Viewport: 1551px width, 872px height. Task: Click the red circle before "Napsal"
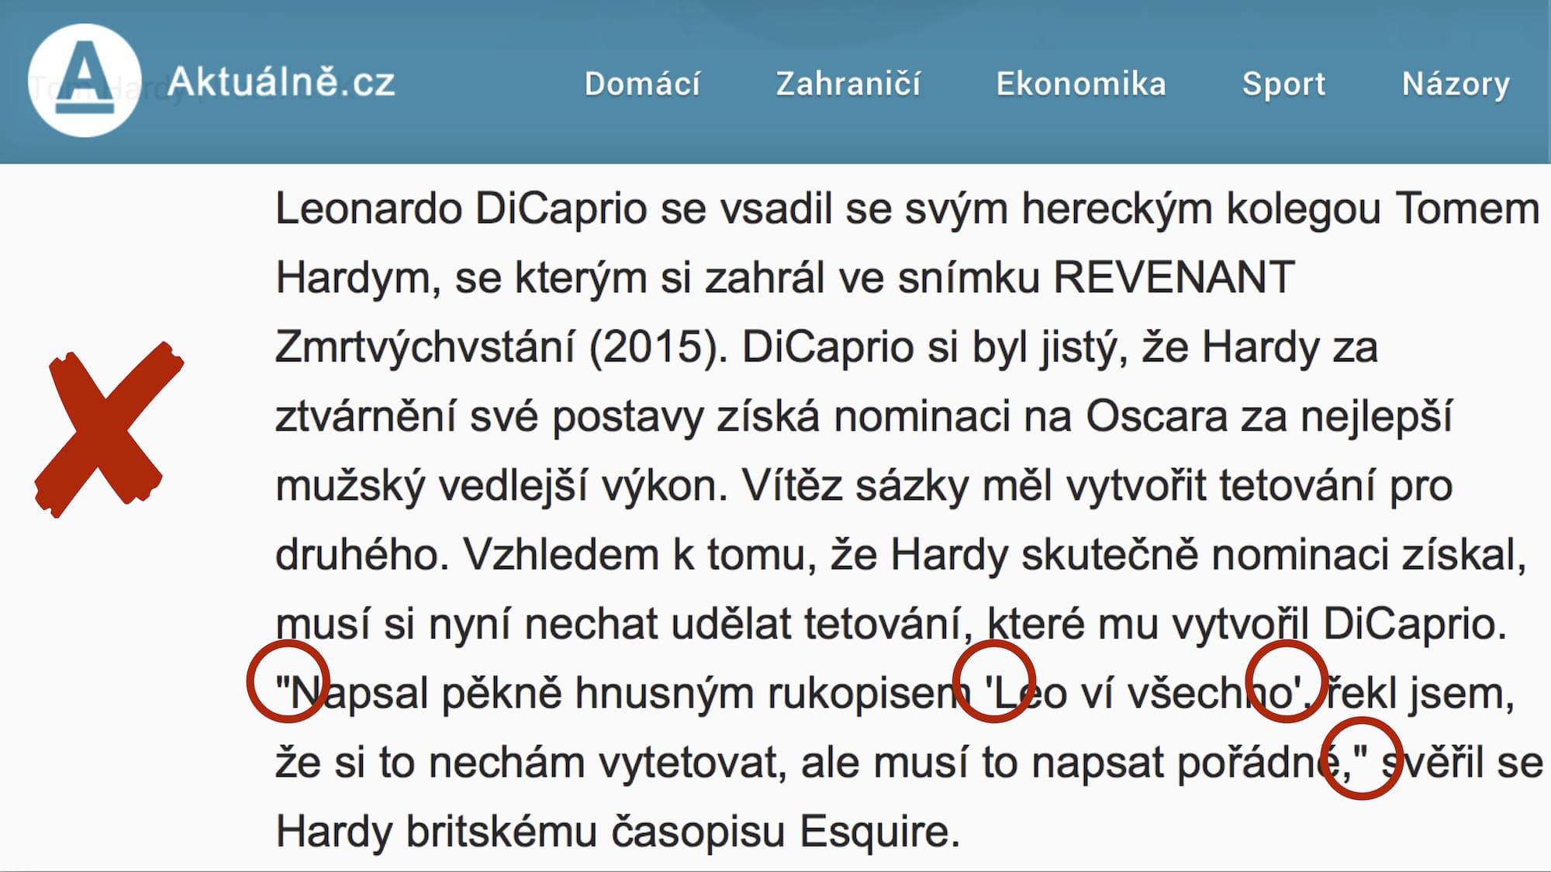pos(288,681)
